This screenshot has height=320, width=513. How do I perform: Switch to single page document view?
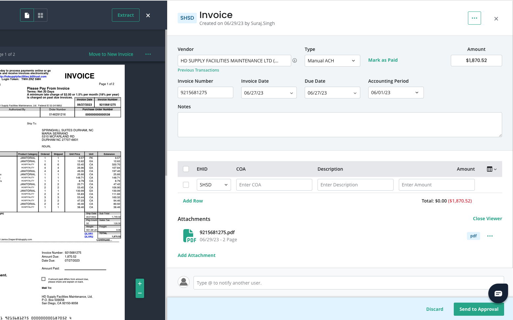click(27, 15)
